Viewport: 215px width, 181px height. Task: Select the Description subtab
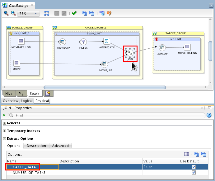[36, 146]
